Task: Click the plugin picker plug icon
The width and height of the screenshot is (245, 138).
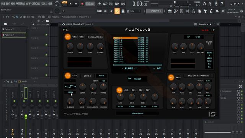Action: [205, 11]
